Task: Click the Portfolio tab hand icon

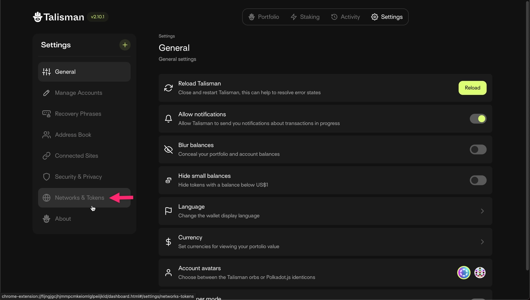Action: (x=252, y=17)
